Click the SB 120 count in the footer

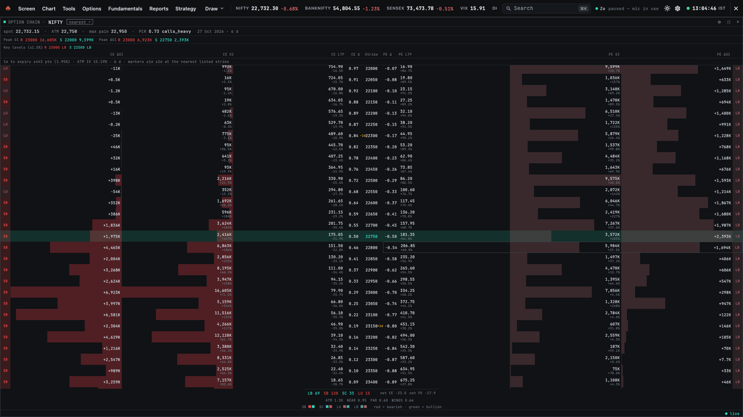point(331,393)
